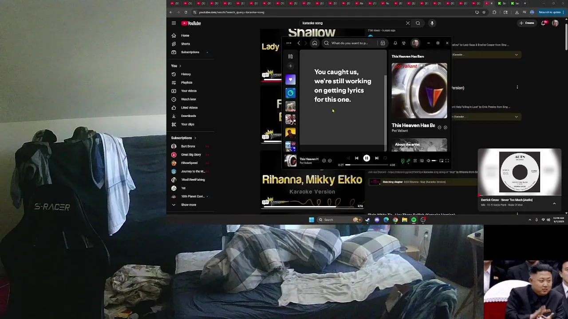This screenshot has width=568, height=319.
Task: Open YouTube hamburger guide menu
Action: click(174, 23)
